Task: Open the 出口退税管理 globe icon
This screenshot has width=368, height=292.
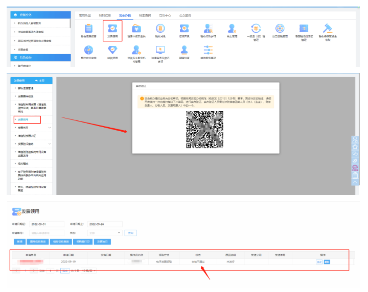Action: click(x=280, y=29)
